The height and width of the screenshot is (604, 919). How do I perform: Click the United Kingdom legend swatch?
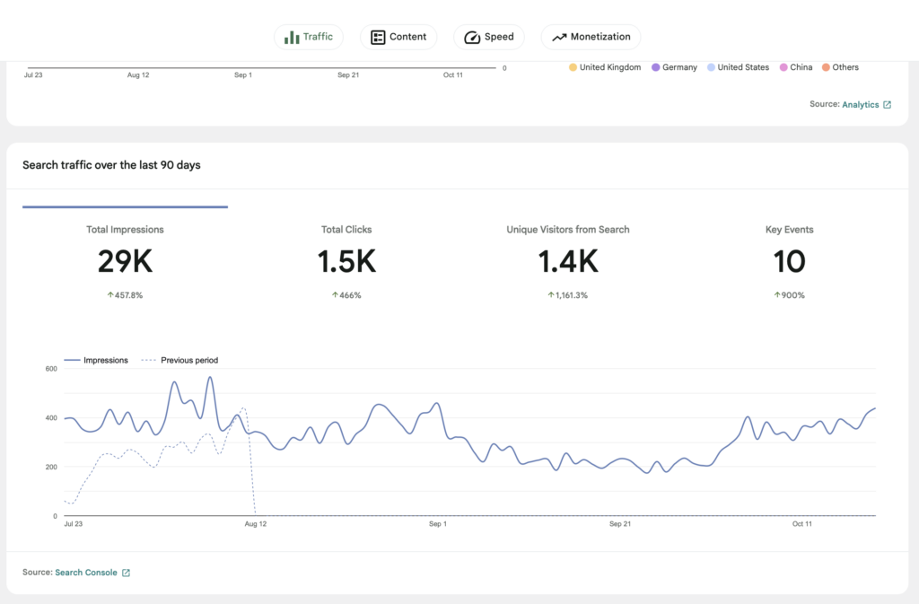[x=573, y=67]
